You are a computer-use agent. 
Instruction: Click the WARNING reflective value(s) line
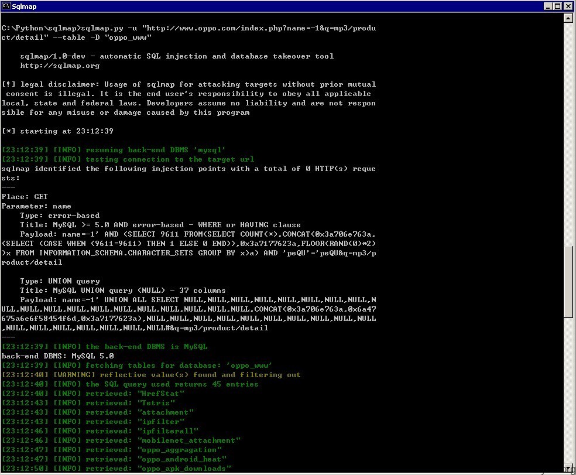click(x=151, y=375)
